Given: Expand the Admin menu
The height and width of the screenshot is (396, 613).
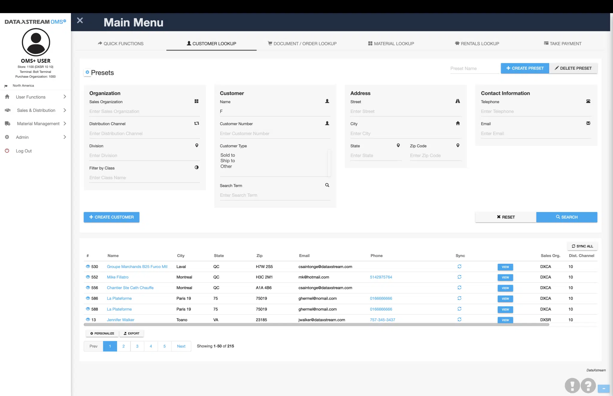Looking at the screenshot, I should 35,137.
